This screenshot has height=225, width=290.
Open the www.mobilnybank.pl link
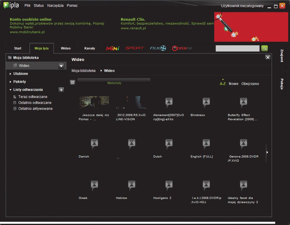(x=27, y=32)
